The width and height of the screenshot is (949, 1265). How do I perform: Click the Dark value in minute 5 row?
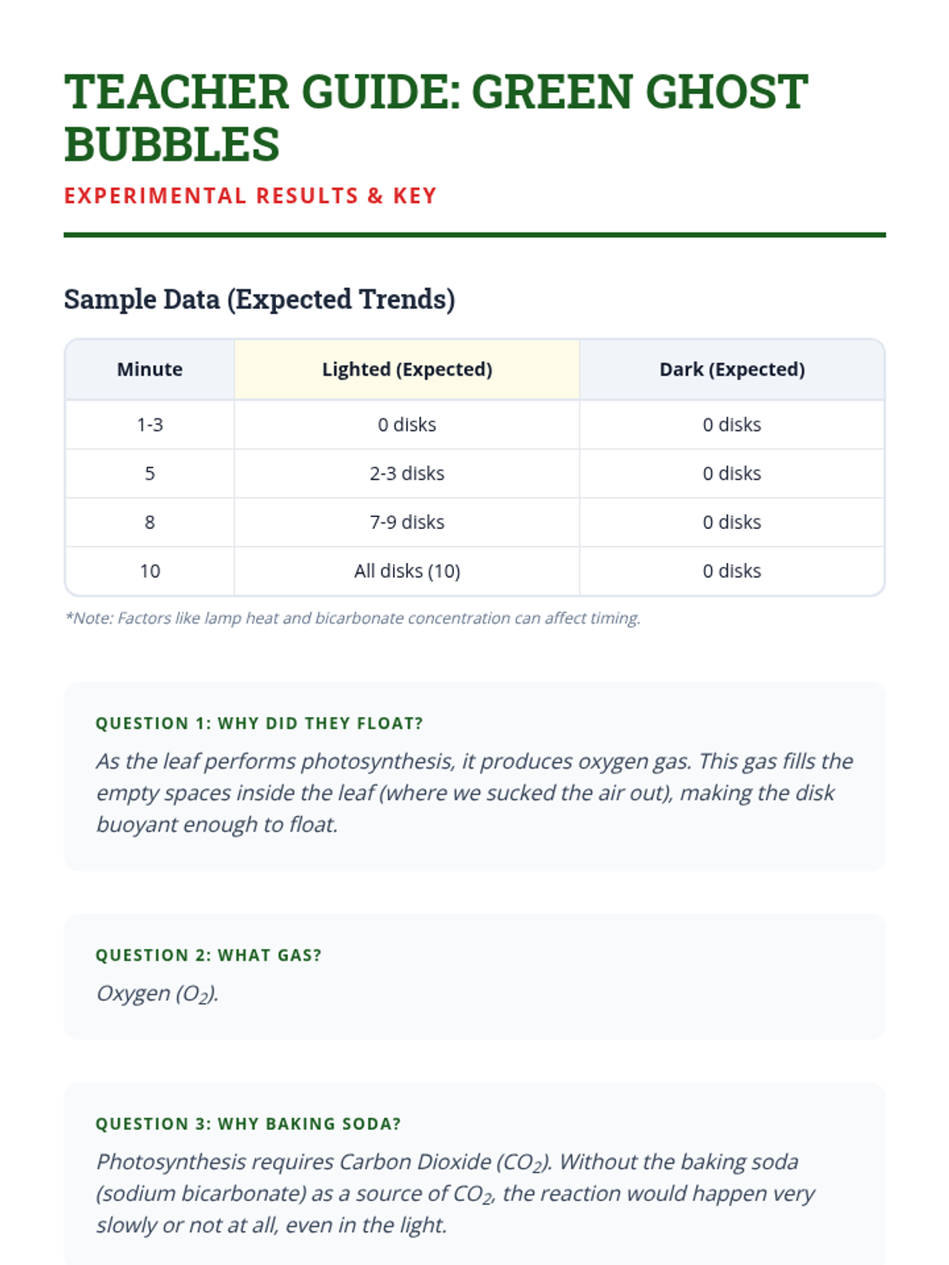(x=732, y=474)
